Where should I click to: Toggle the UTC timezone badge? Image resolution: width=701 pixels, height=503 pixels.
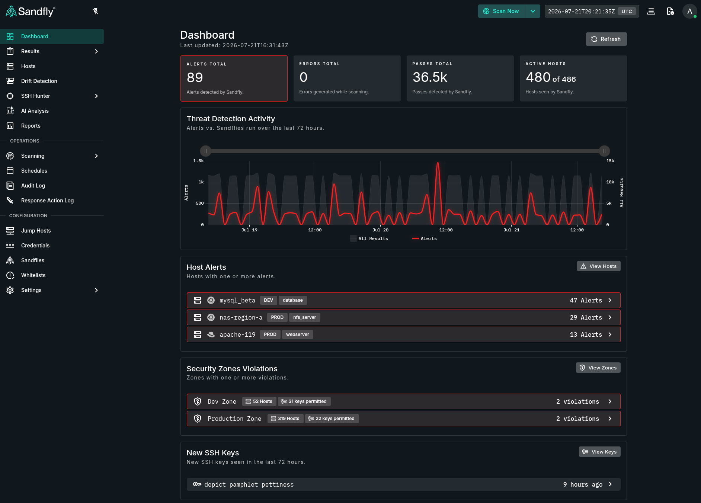(x=627, y=11)
